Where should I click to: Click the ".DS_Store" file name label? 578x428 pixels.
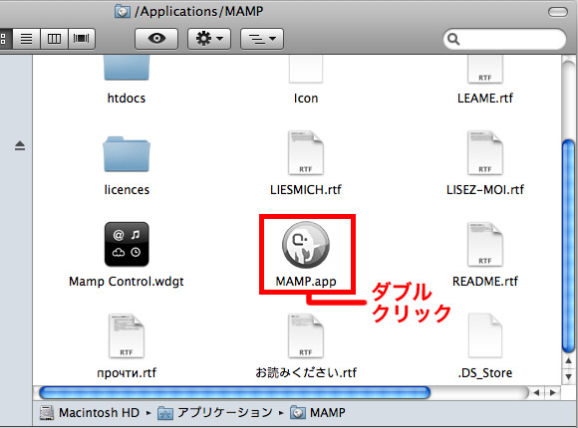(484, 373)
